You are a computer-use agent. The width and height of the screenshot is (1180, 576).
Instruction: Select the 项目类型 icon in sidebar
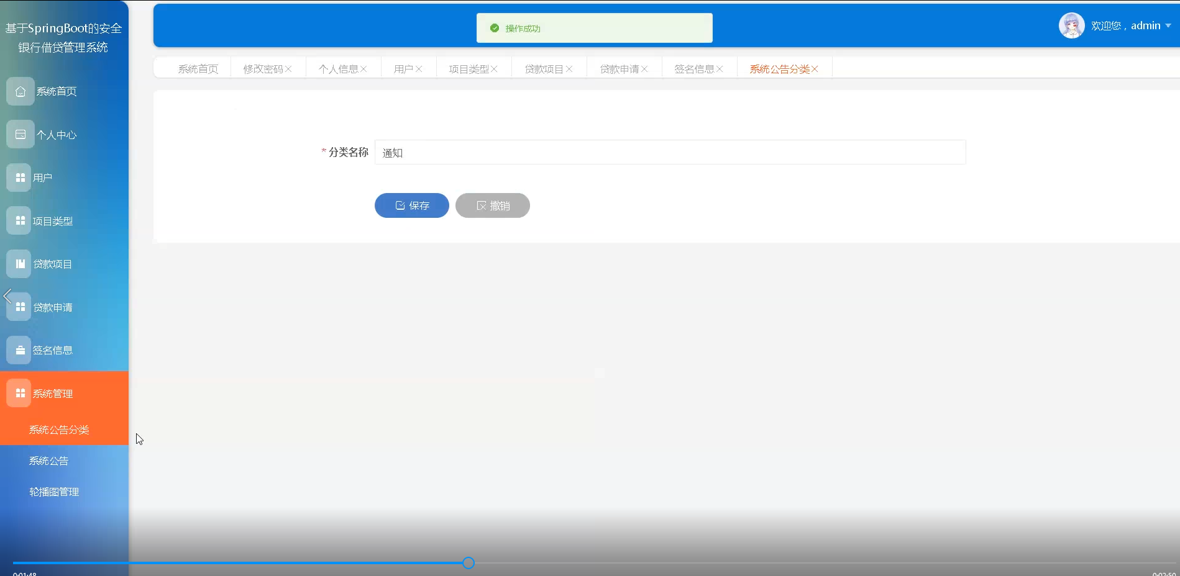click(20, 220)
